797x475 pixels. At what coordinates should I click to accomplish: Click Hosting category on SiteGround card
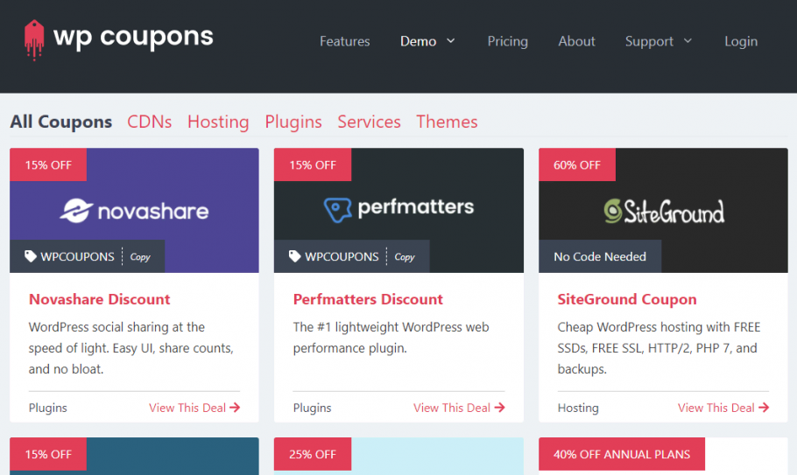[578, 408]
